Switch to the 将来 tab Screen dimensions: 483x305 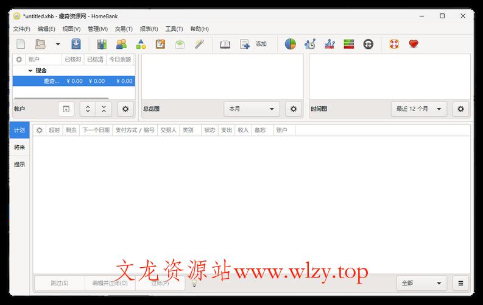point(19,148)
